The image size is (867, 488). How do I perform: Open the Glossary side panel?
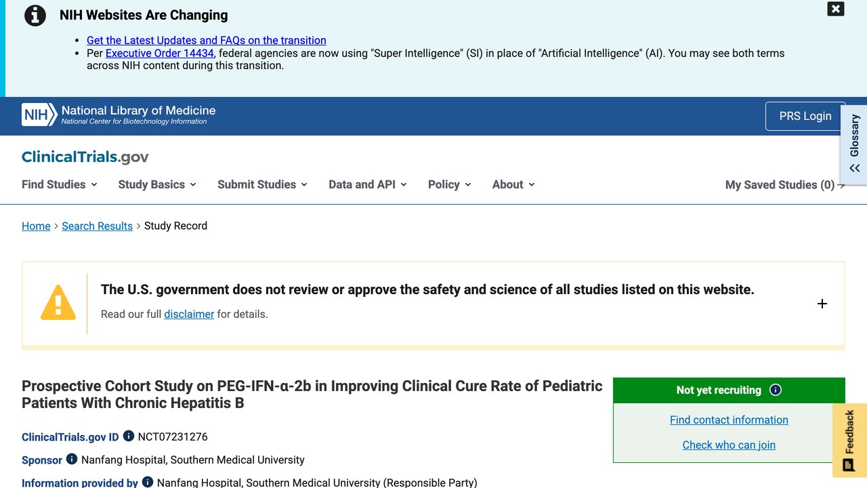point(854,144)
